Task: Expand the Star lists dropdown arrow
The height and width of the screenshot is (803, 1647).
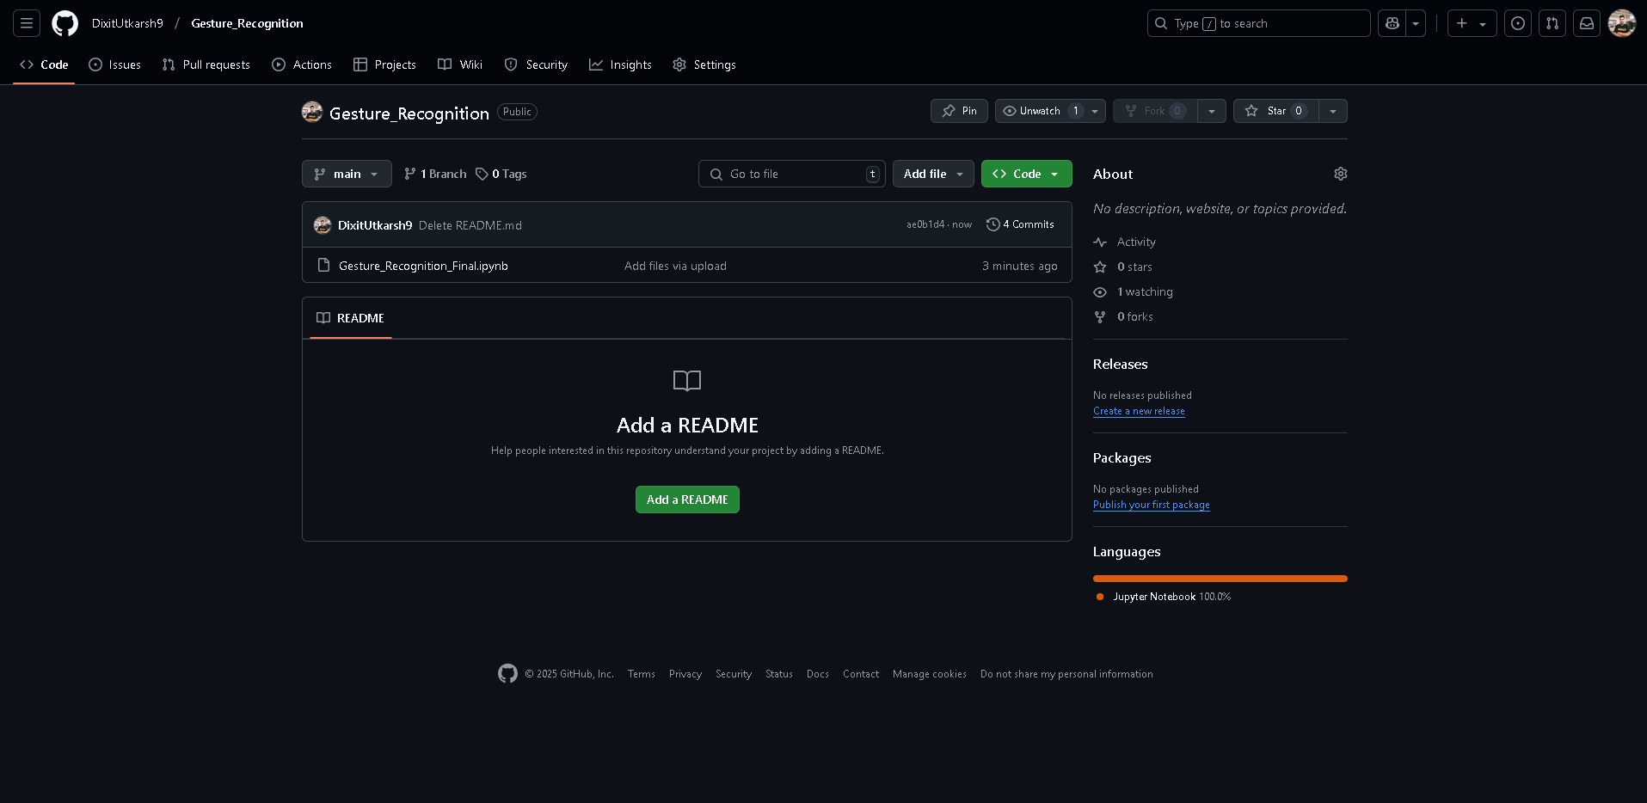Action: (x=1333, y=111)
